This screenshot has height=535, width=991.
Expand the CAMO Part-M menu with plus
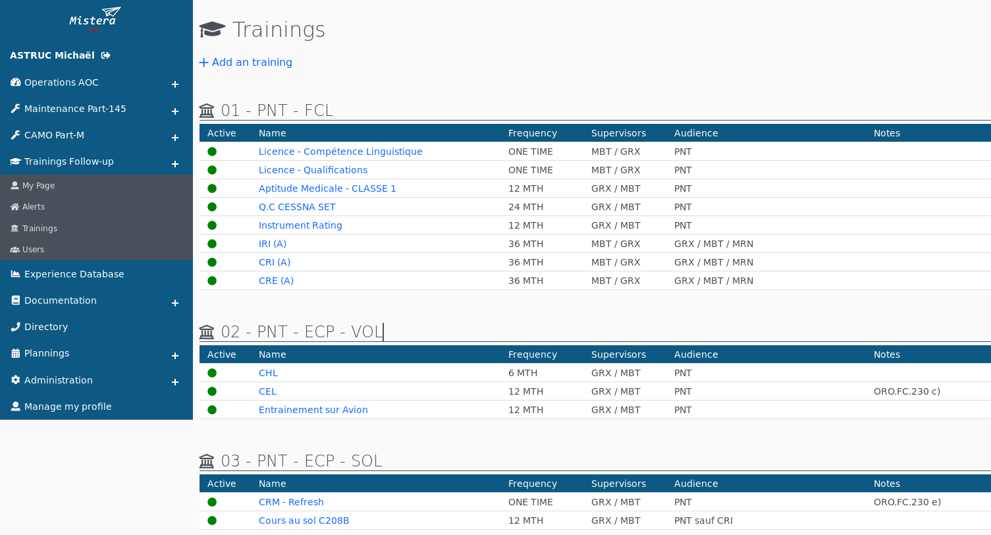click(175, 138)
